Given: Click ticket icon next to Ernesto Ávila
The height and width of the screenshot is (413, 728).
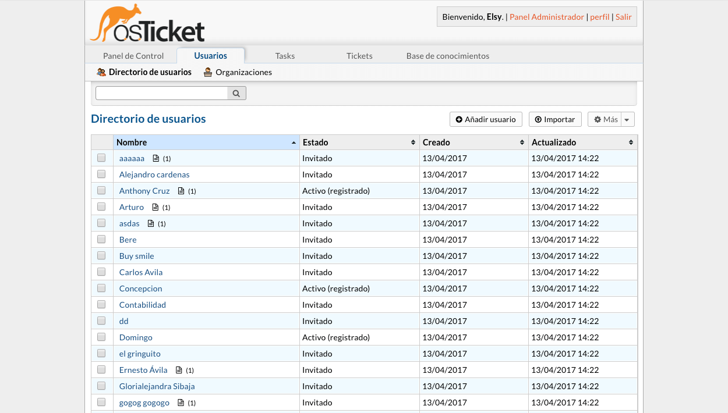Looking at the screenshot, I should coord(179,370).
